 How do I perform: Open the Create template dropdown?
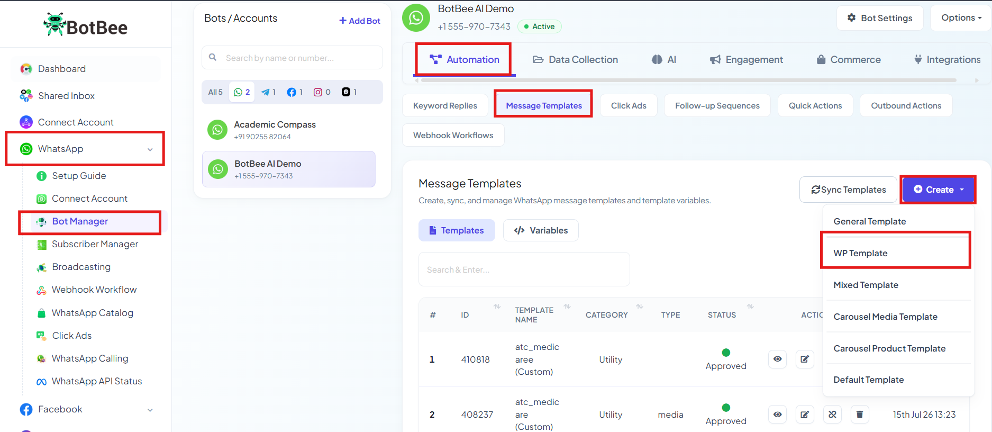point(939,190)
